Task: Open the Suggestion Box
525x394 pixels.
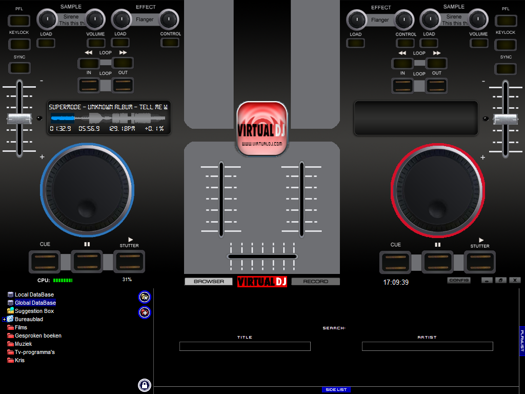Action: pos(34,311)
